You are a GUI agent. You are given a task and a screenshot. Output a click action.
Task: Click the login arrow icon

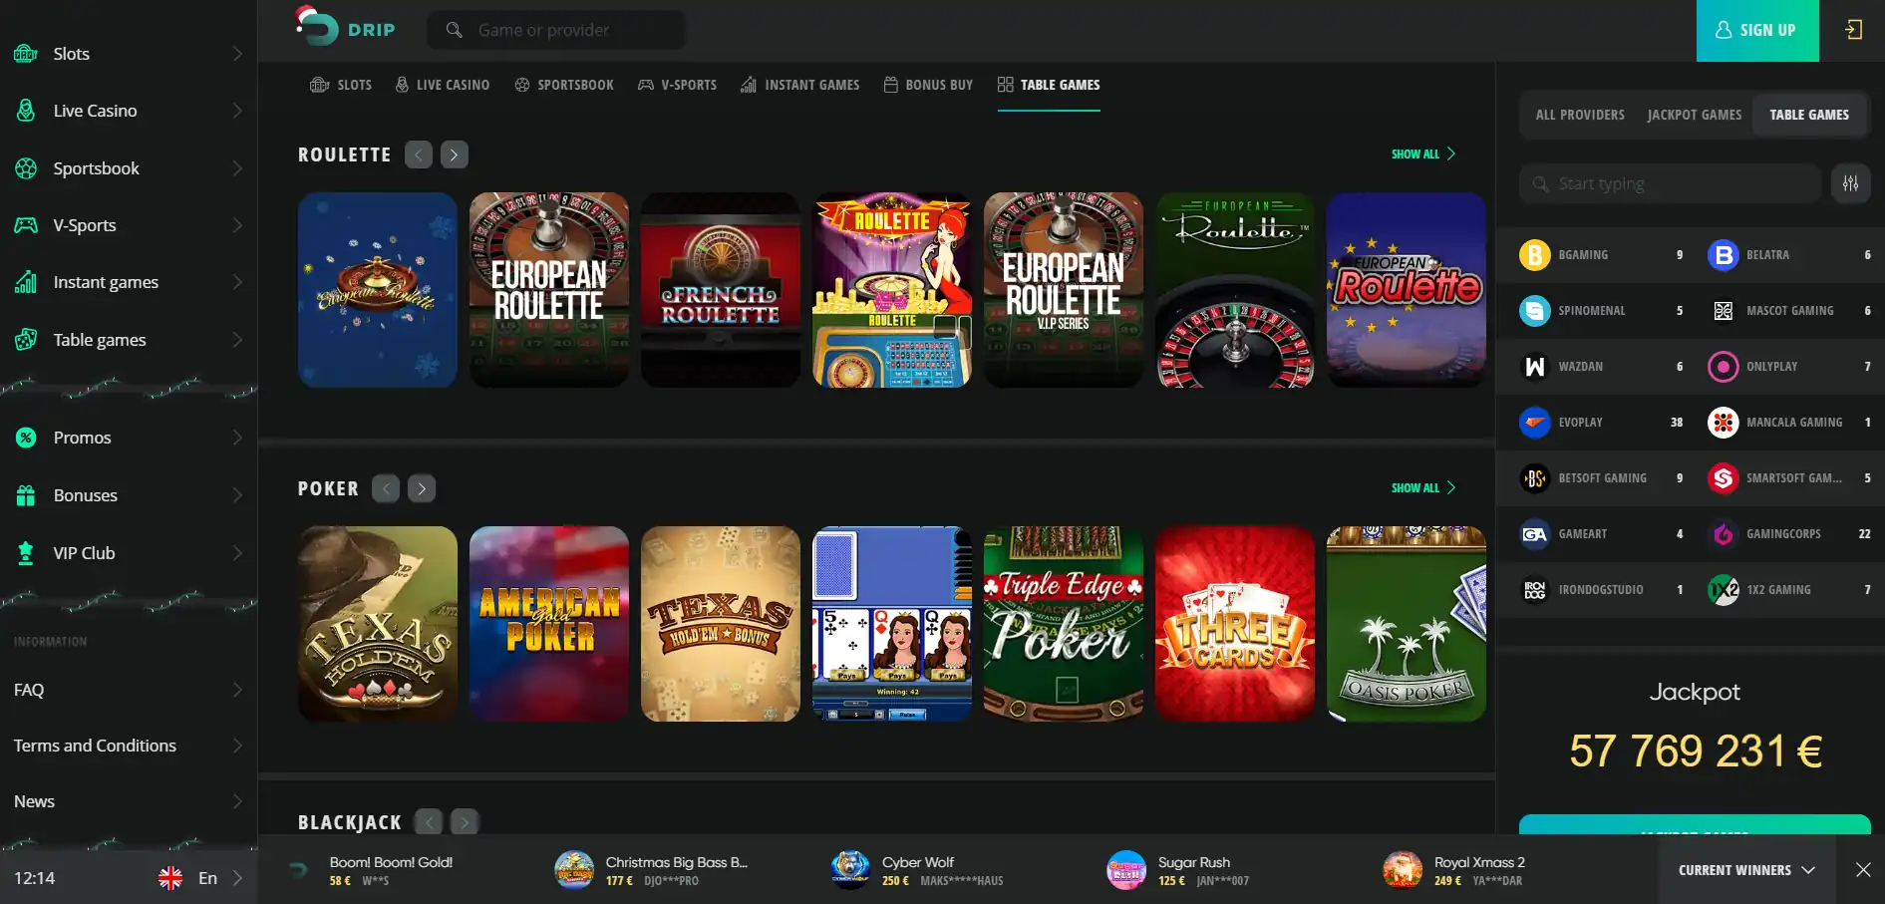[1853, 30]
